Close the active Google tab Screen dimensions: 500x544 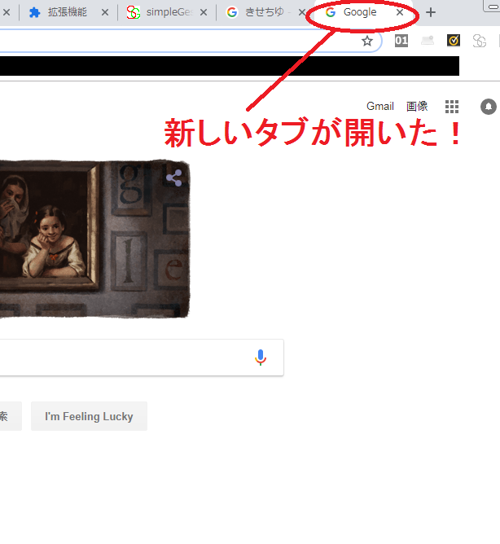coord(400,12)
